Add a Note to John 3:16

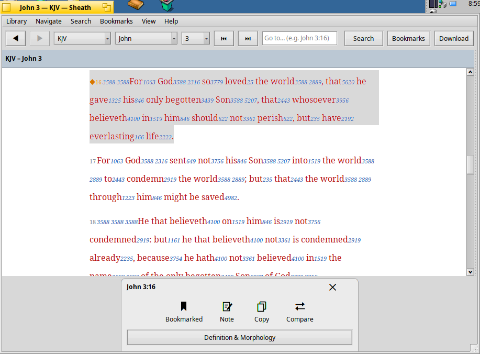pyautogui.click(x=227, y=312)
